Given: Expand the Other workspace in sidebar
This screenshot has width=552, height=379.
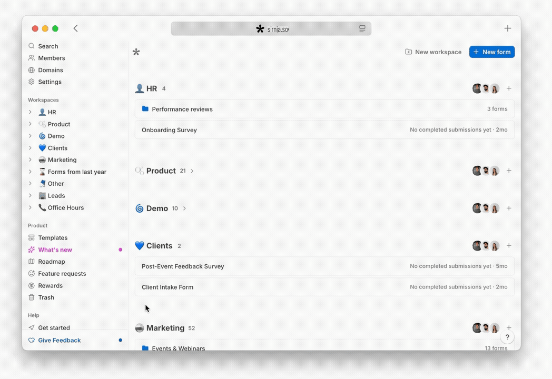Looking at the screenshot, I should [30, 184].
